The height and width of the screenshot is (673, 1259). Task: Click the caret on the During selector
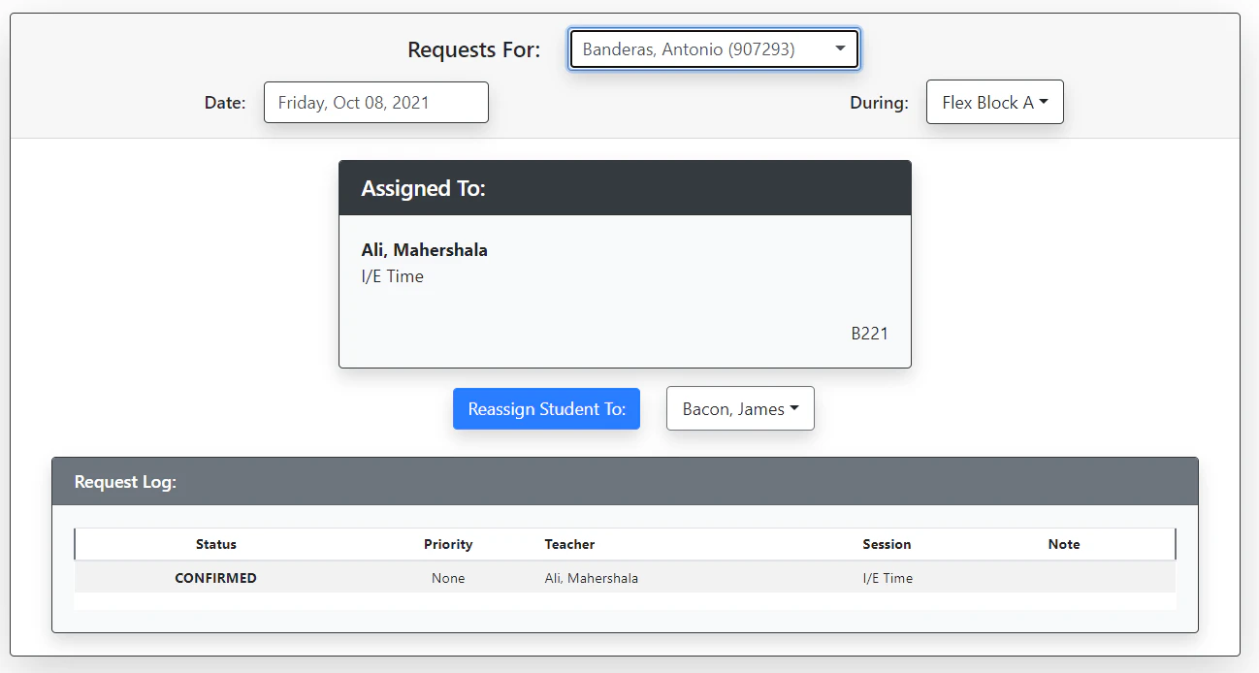point(1045,102)
